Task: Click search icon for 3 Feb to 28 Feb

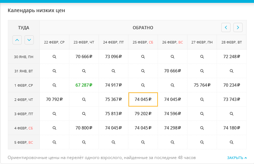Action: pyautogui.click(x=232, y=114)
